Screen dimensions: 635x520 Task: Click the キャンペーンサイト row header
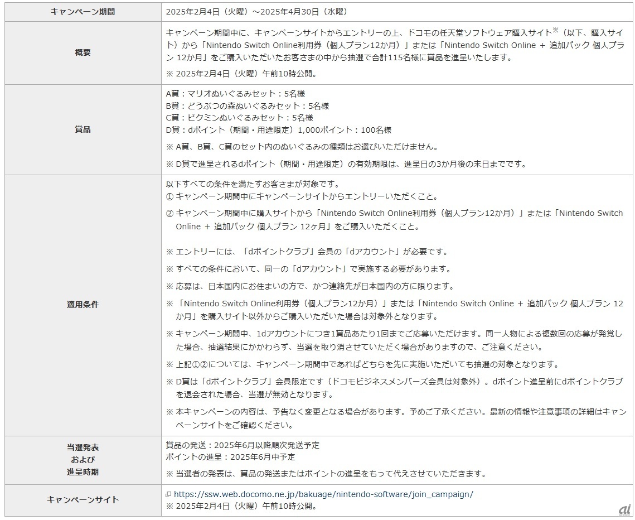coord(83,500)
